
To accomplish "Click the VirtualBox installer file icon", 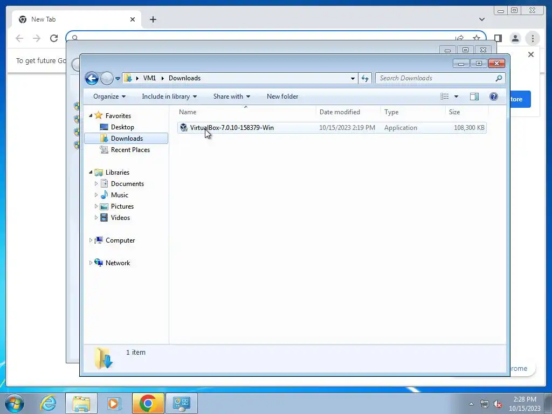I will (183, 127).
